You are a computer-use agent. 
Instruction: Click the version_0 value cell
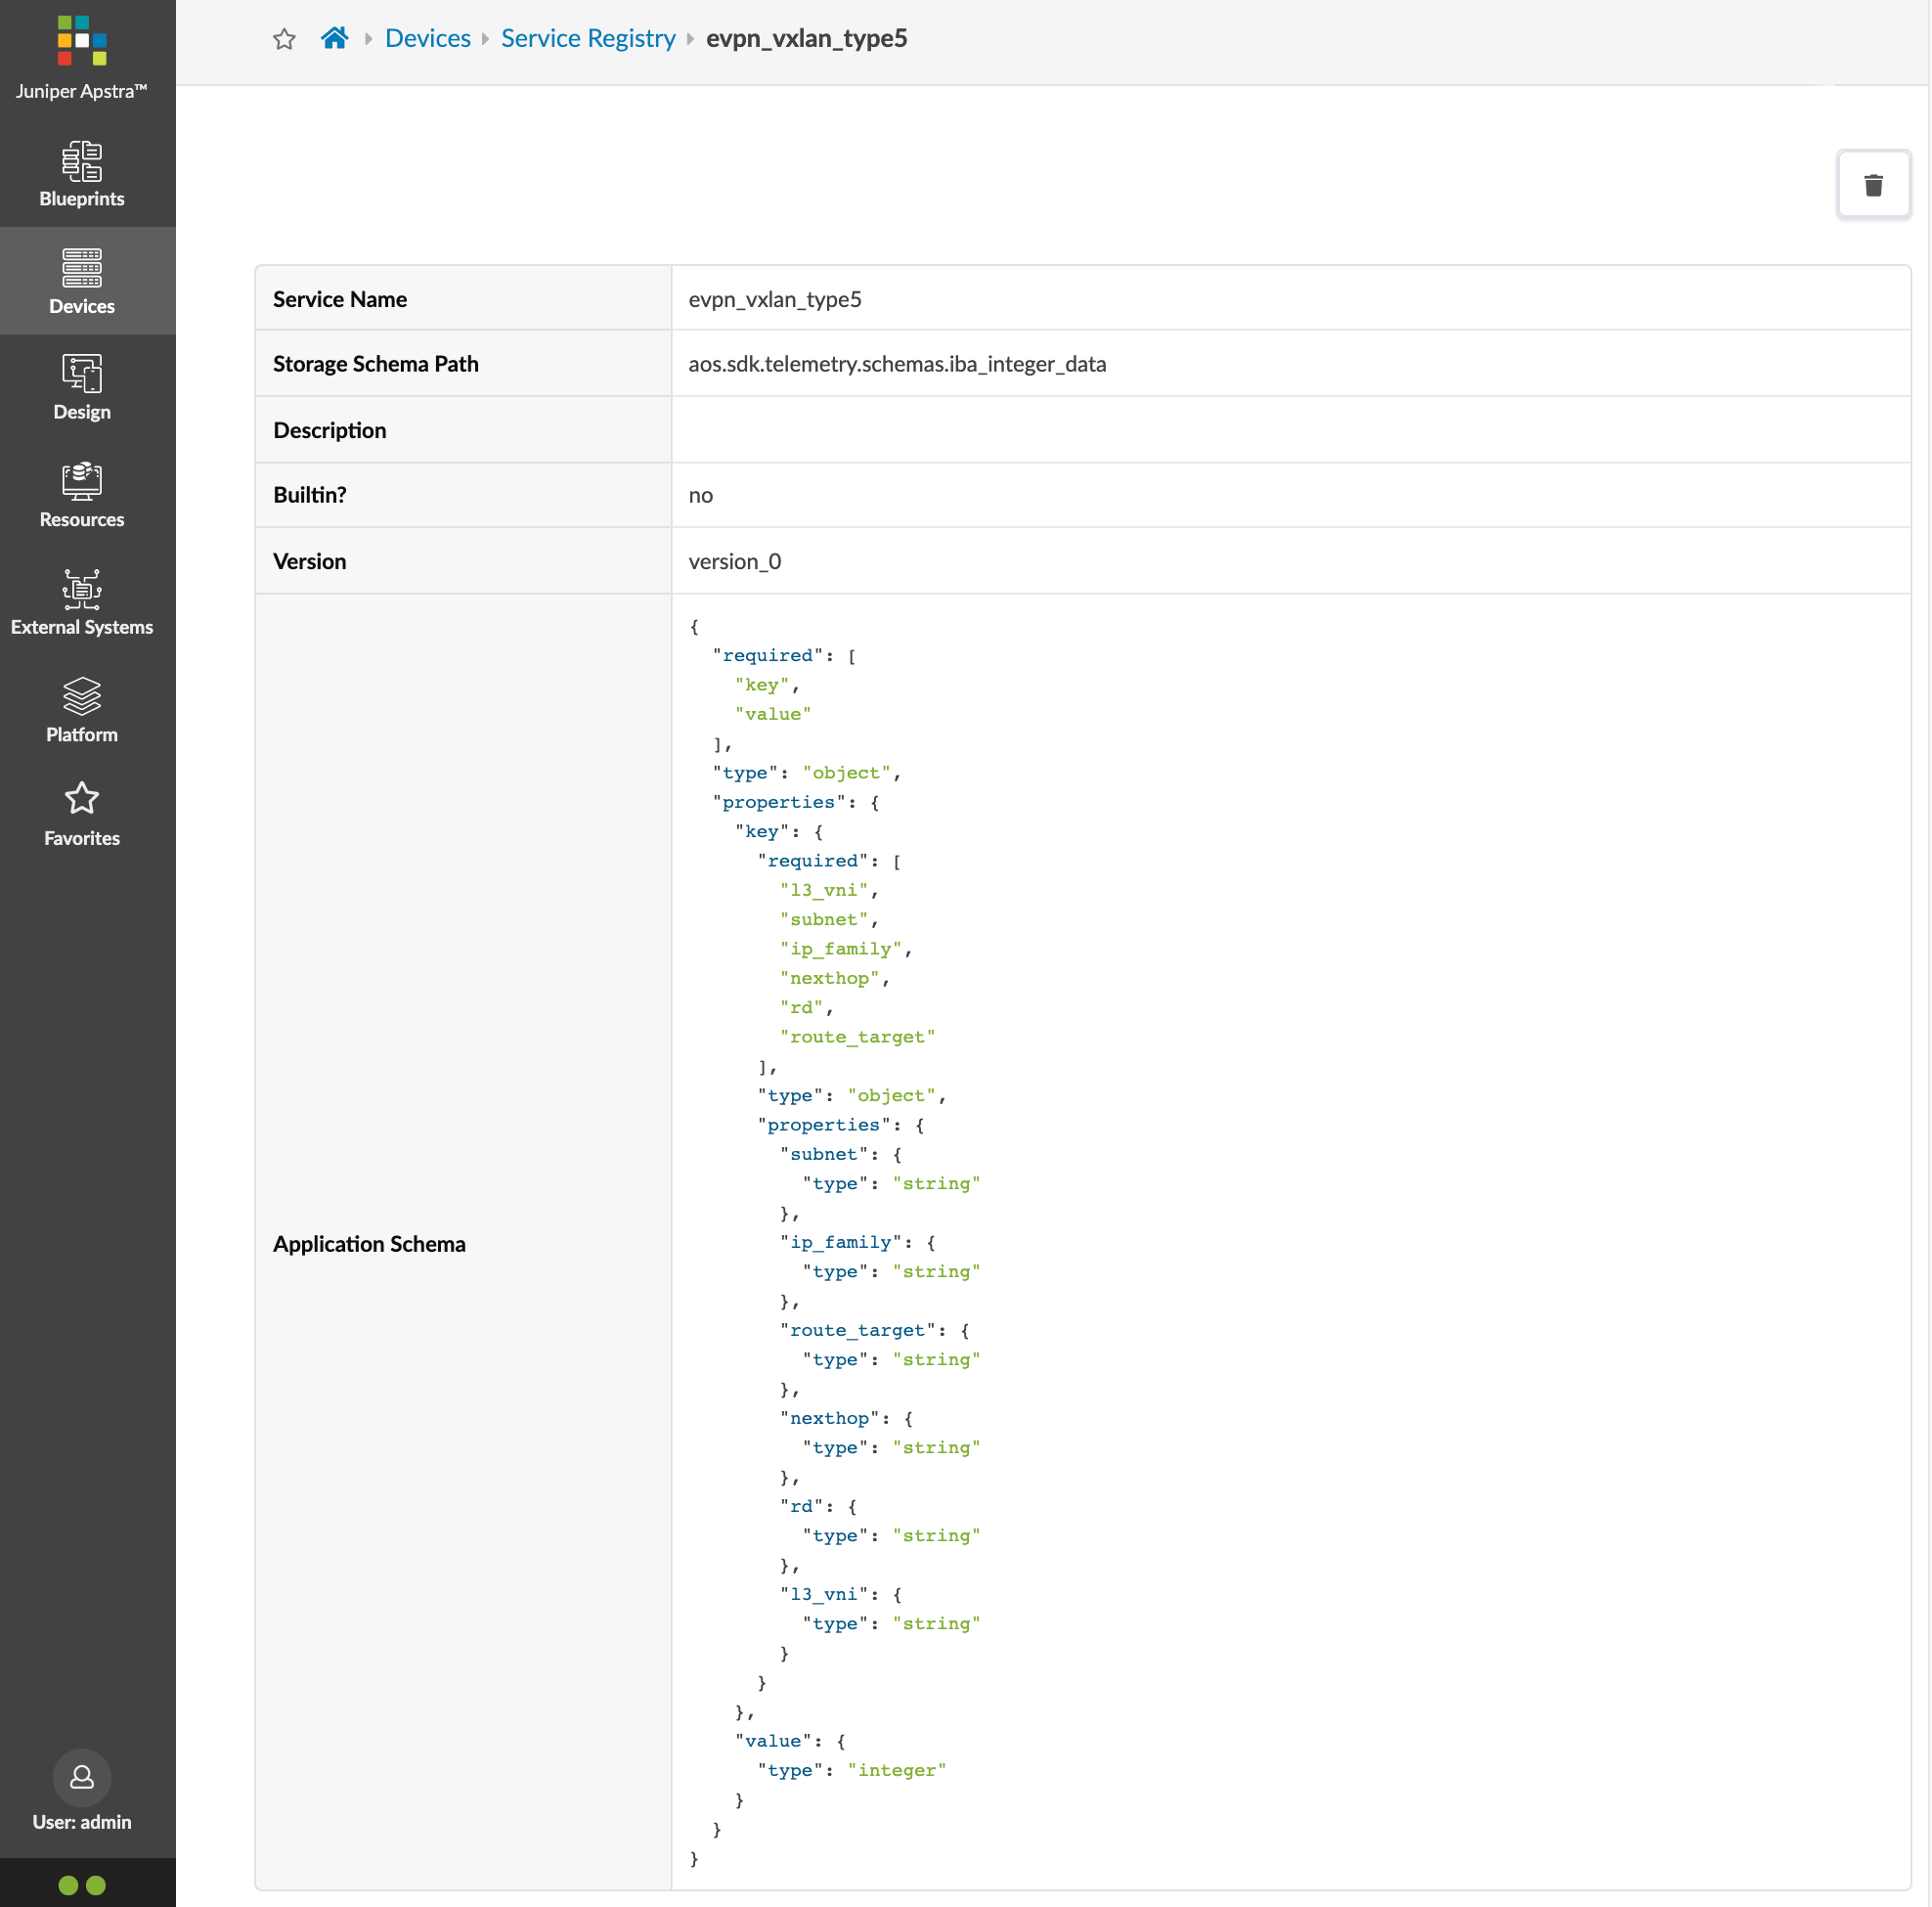pos(734,561)
